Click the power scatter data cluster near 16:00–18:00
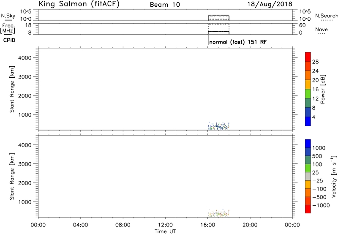This screenshot has height=234, width=338. [218, 125]
